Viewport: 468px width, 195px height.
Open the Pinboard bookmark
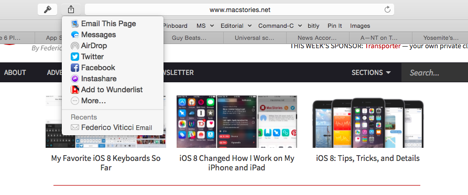point(175,26)
